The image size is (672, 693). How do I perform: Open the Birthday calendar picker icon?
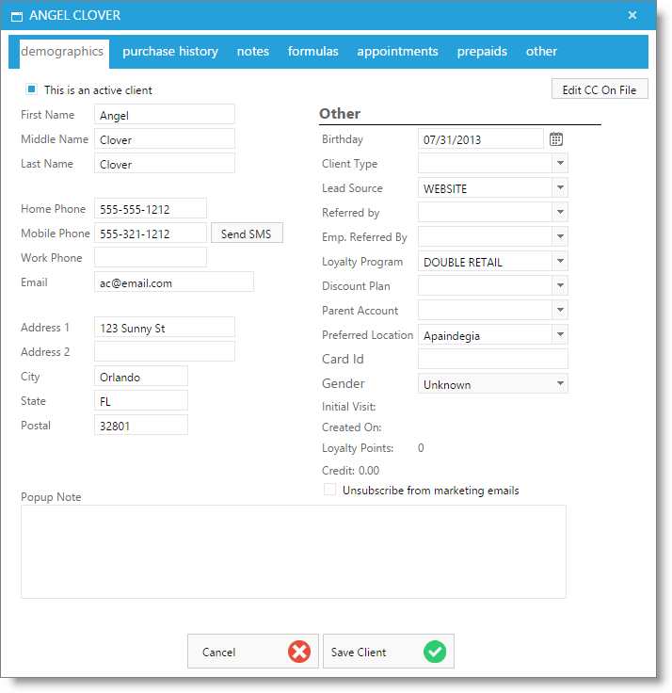coord(556,139)
